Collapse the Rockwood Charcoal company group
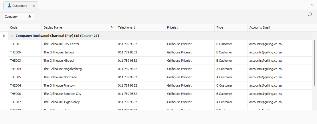Screen dimensions: 317x124 click(x=12, y=36)
